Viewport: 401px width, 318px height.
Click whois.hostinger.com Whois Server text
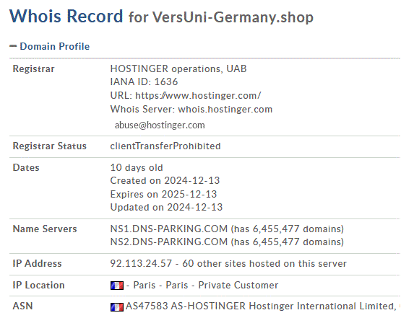[225, 109]
